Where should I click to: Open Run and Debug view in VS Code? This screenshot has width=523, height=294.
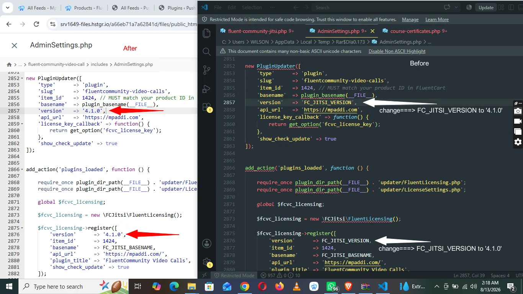207,88
